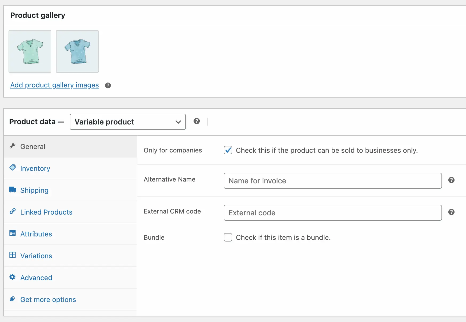Screen dimensions: 466x322
Task: Focus the Name for invoice input field
Action: pos(332,181)
